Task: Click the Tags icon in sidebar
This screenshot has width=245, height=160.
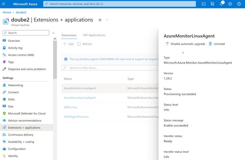Action: click(4, 62)
